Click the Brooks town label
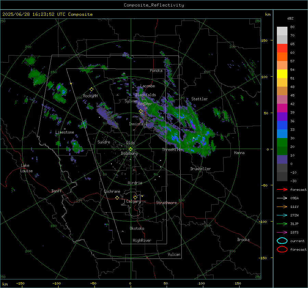308x288 pixels. pos(243,240)
